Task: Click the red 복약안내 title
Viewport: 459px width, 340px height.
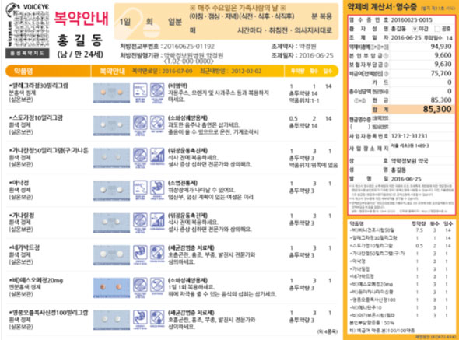Action: [x=82, y=18]
